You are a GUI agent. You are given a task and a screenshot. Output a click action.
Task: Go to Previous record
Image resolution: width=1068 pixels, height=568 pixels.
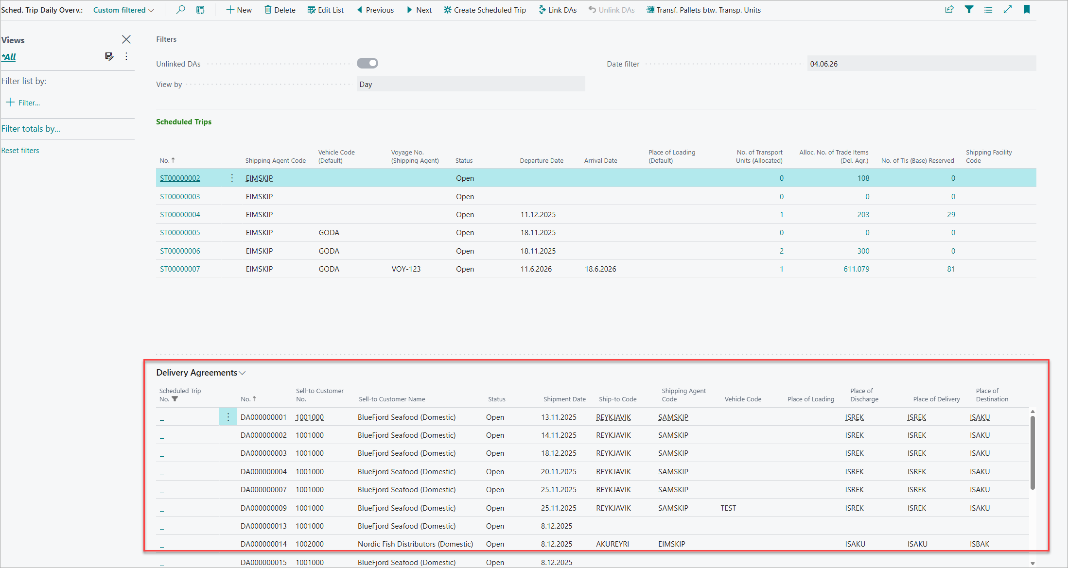375,10
